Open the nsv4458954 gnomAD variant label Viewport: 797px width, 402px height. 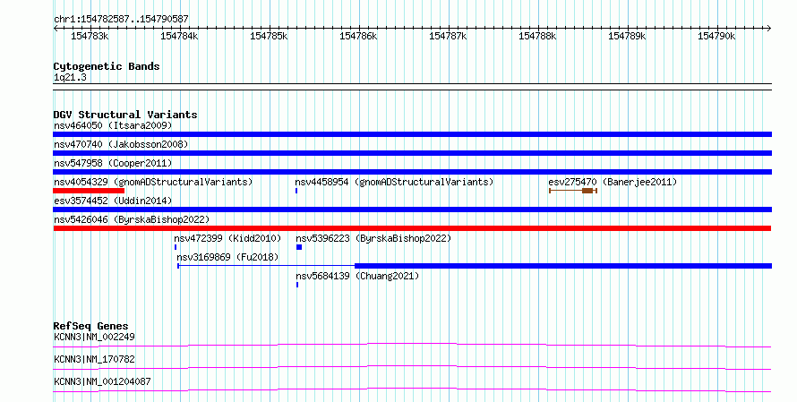click(x=394, y=182)
